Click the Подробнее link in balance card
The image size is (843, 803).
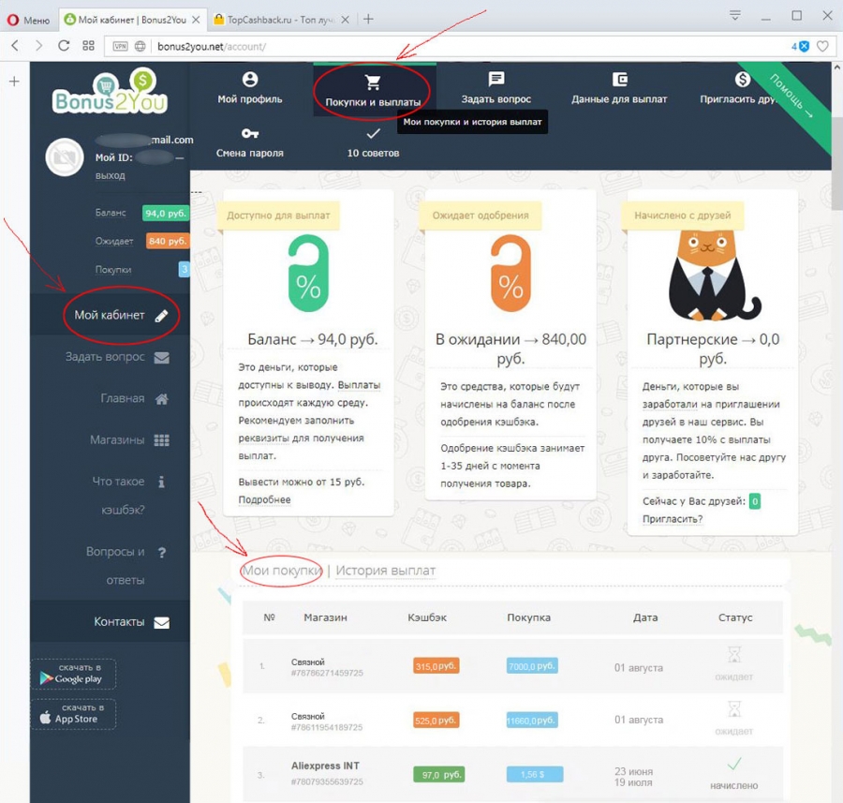[x=264, y=499]
